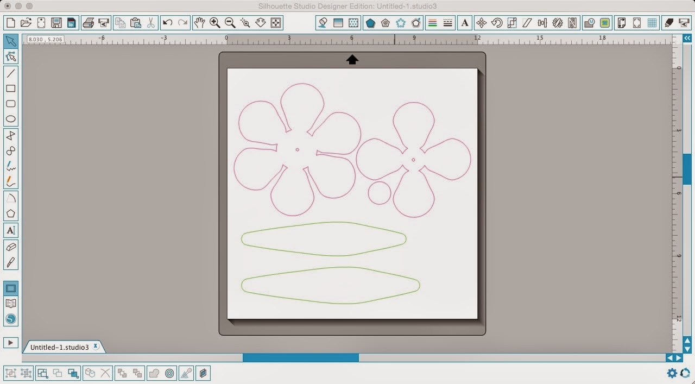
Task: Paste using the clipboard icon
Action: (x=136, y=23)
